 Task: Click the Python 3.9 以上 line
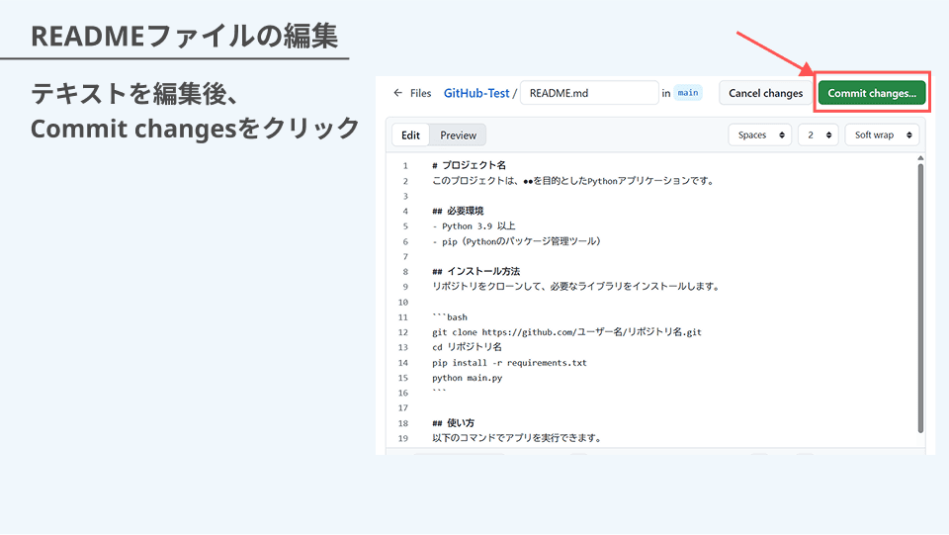tap(474, 225)
